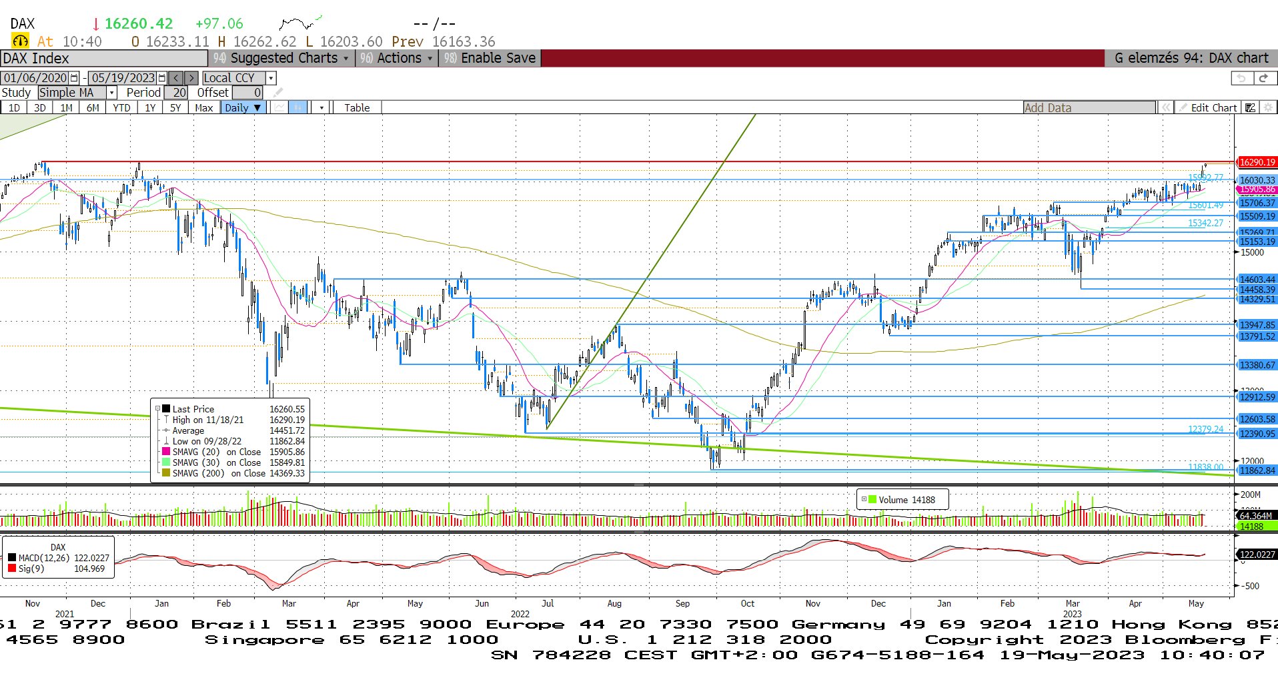
Task: Click the yellow market status clock icon
Action: click(x=21, y=41)
